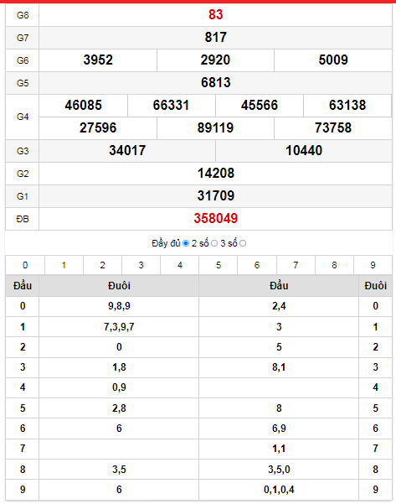
Task: Click digit 0 in the number filter row
Action: [x=25, y=265]
